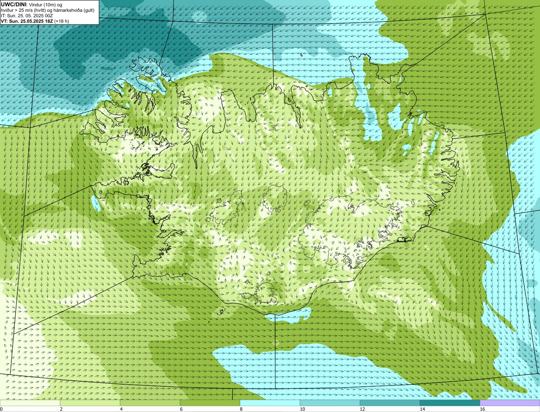Select the 2–4 m/s light green swatch
The width and height of the screenshot is (540, 412).
(90, 403)
